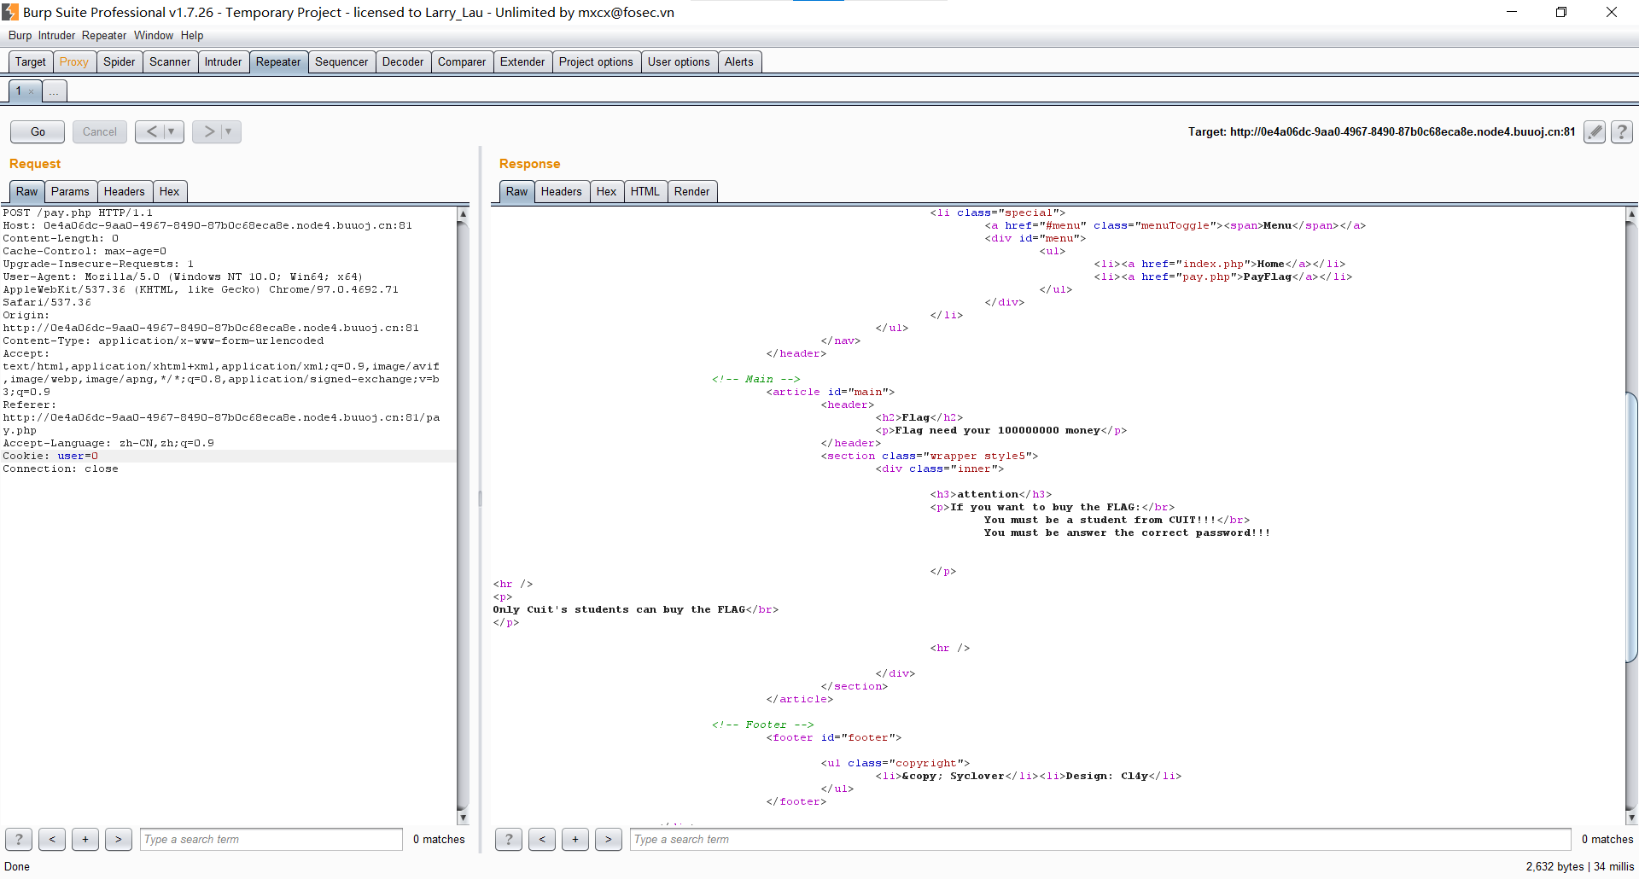The image size is (1639, 879).
Task: Click response search previous match arrow
Action: coord(542,839)
